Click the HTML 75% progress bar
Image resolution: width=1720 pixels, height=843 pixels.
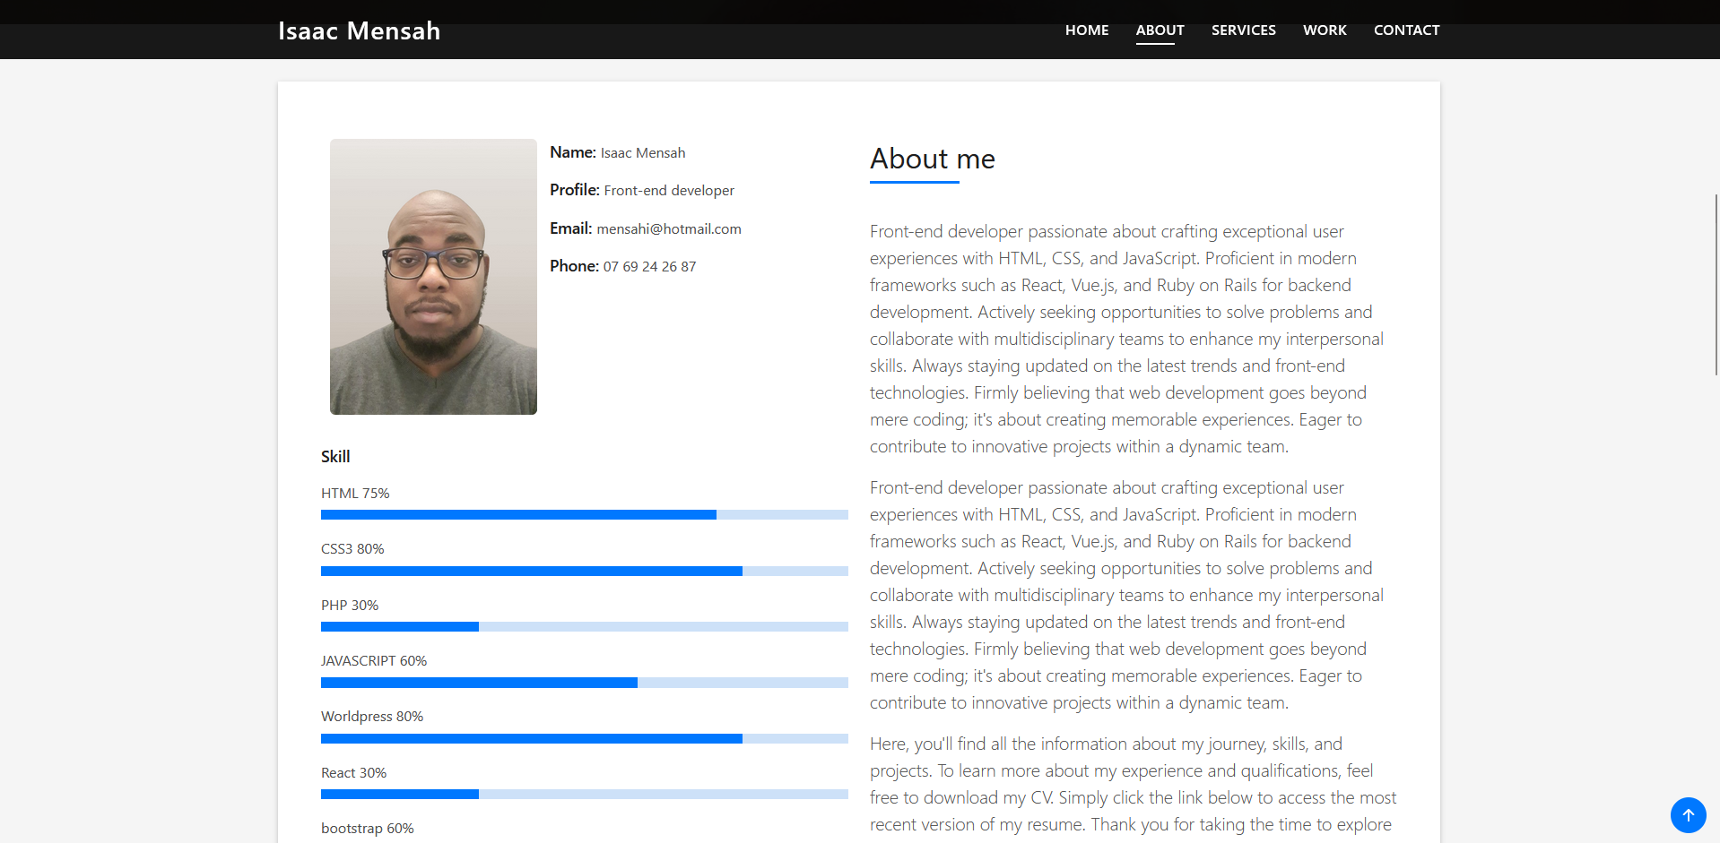585,515
